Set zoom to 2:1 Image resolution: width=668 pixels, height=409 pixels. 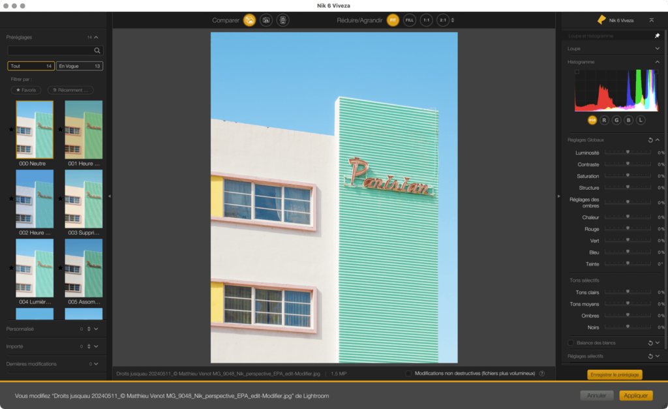(443, 20)
